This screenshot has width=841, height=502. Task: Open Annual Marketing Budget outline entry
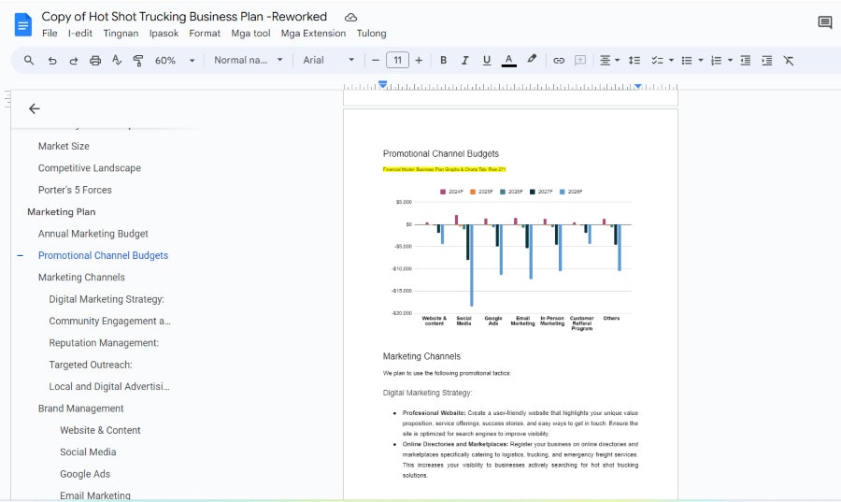tap(93, 234)
